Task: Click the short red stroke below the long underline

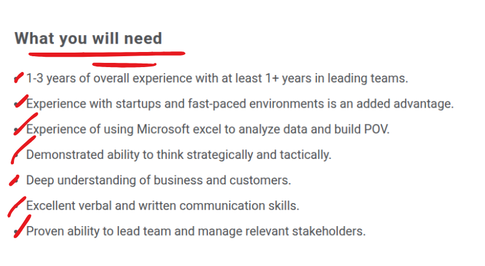Action: pyautogui.click(x=124, y=62)
